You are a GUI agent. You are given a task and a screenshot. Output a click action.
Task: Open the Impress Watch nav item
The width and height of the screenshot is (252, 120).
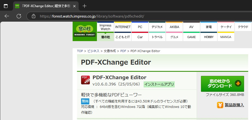(x=105, y=27)
